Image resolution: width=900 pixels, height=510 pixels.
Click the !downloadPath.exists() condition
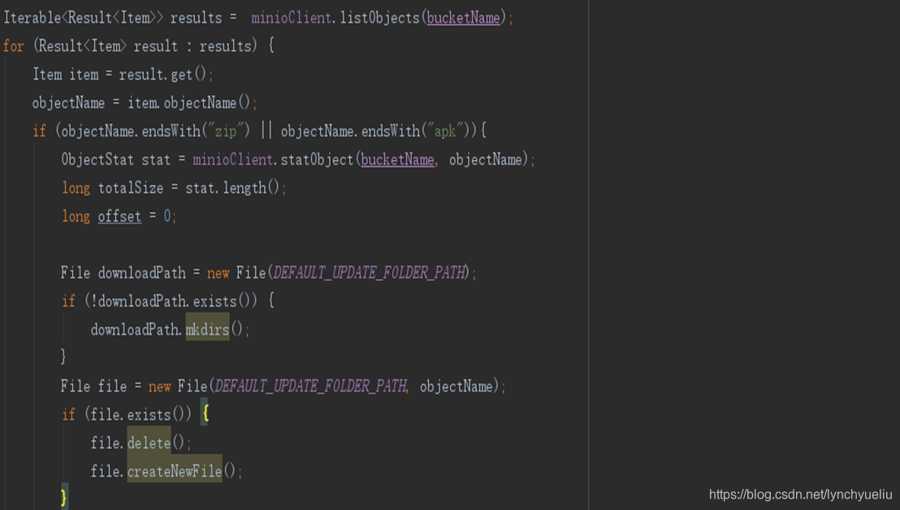(x=171, y=301)
